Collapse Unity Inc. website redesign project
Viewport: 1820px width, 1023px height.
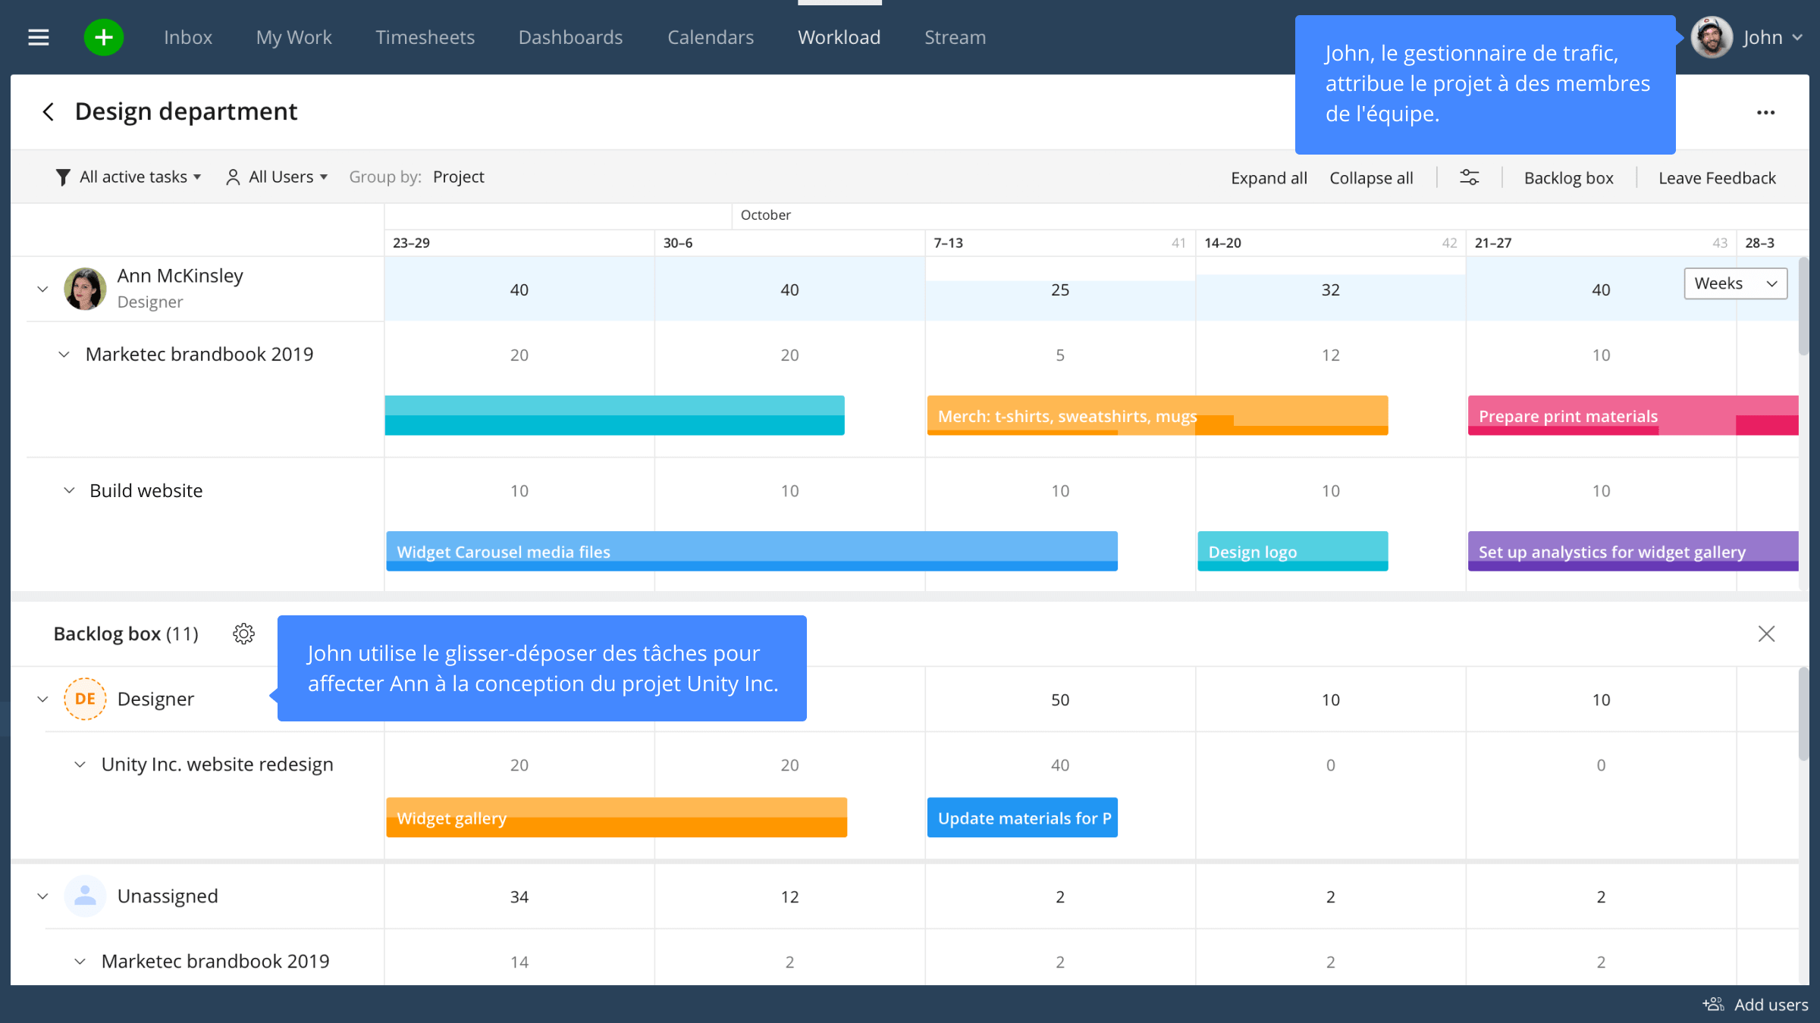[79, 765]
